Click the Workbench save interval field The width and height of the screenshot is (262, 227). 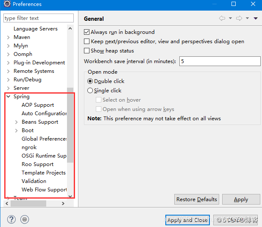pyautogui.click(x=220, y=61)
